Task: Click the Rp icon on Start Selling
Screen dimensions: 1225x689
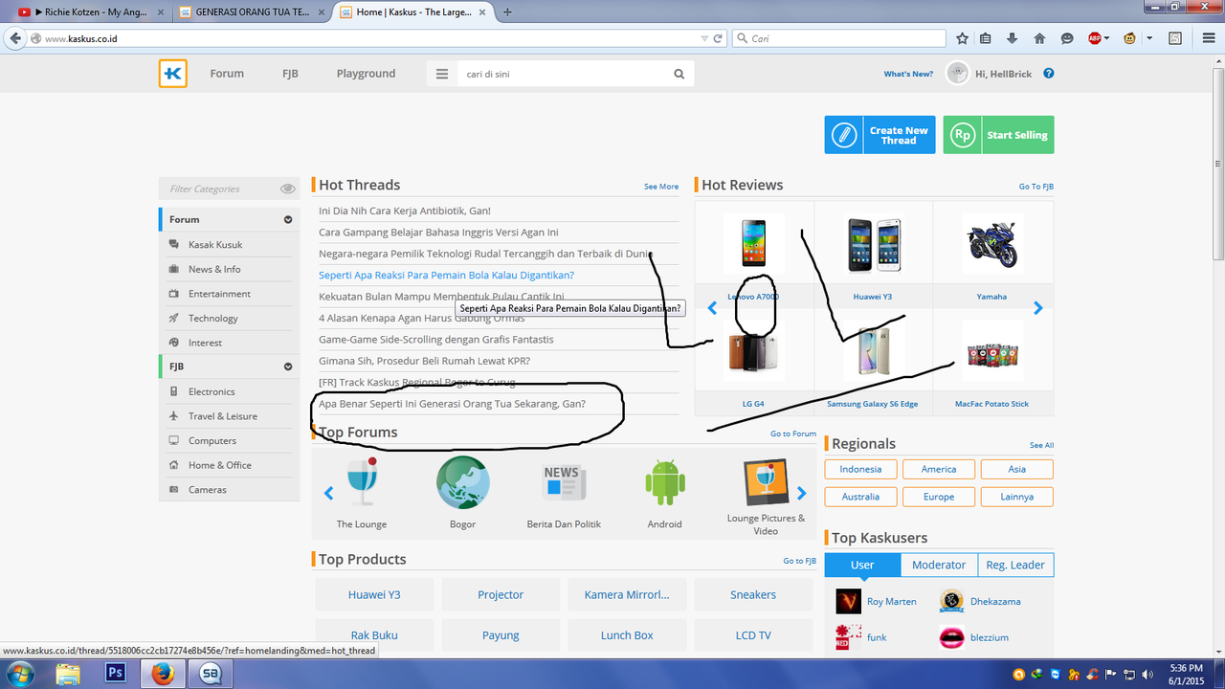Action: pos(962,135)
